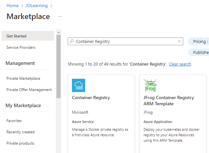Screen dimensions: 209x153
Task: Navigate to Home breadcrumb
Action: [x=13, y=5]
